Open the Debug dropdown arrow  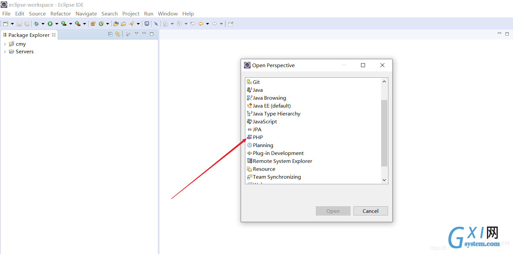[43, 24]
